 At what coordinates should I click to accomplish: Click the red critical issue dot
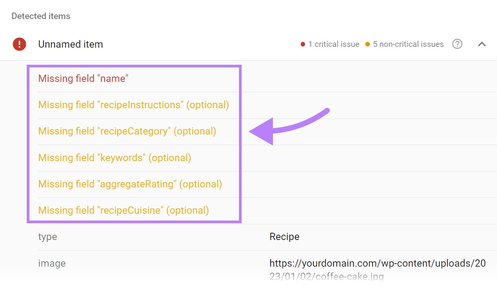click(303, 45)
